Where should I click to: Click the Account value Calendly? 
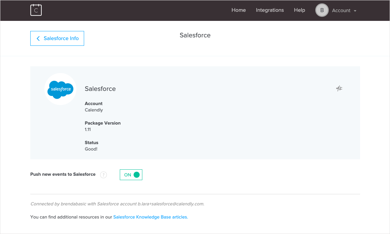[94, 110]
